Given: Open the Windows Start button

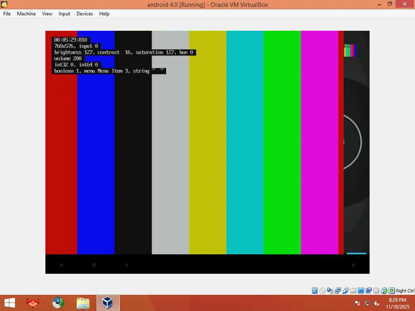Looking at the screenshot, I should (x=10, y=303).
